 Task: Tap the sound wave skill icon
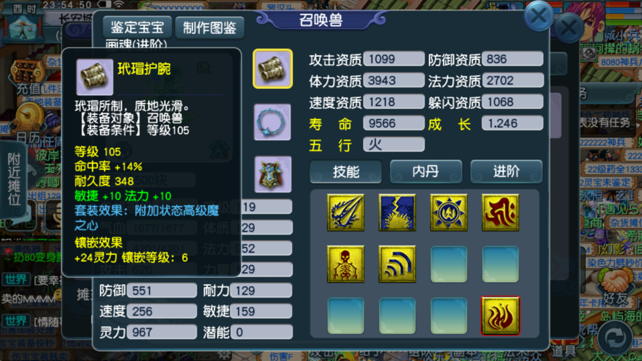397,264
